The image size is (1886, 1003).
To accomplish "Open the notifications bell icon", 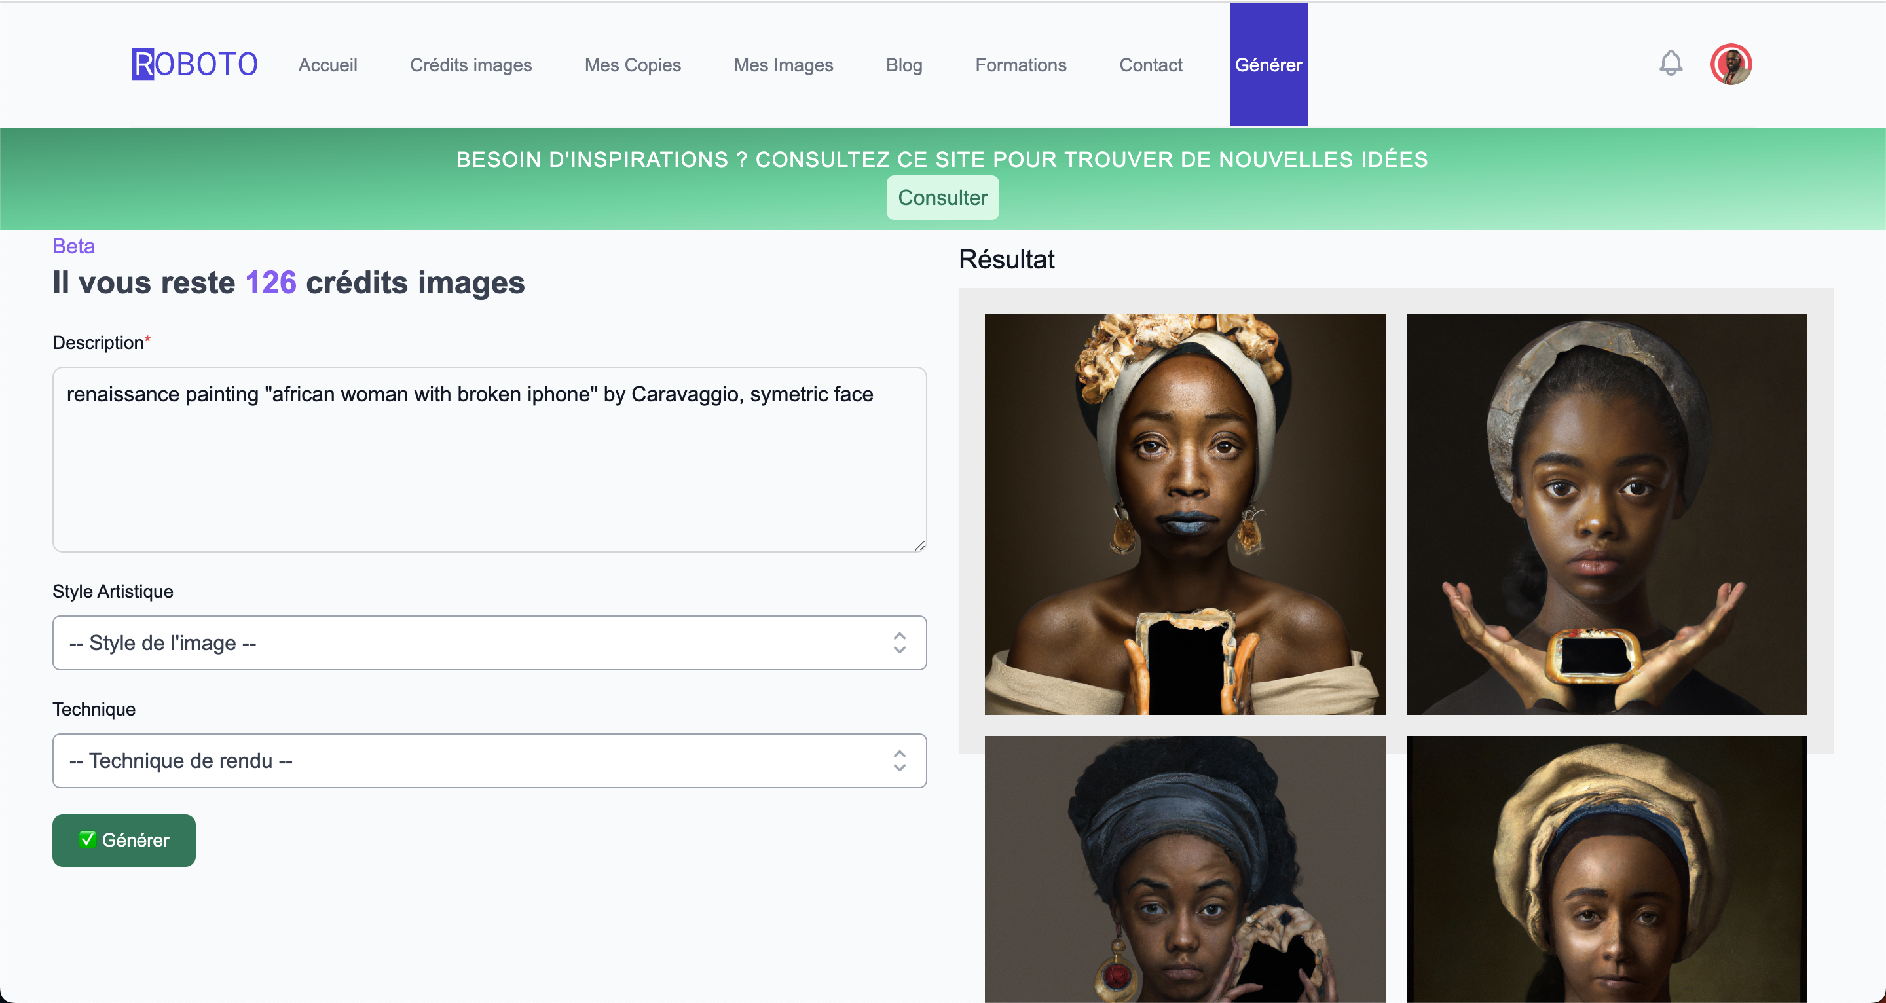I will click(1671, 63).
